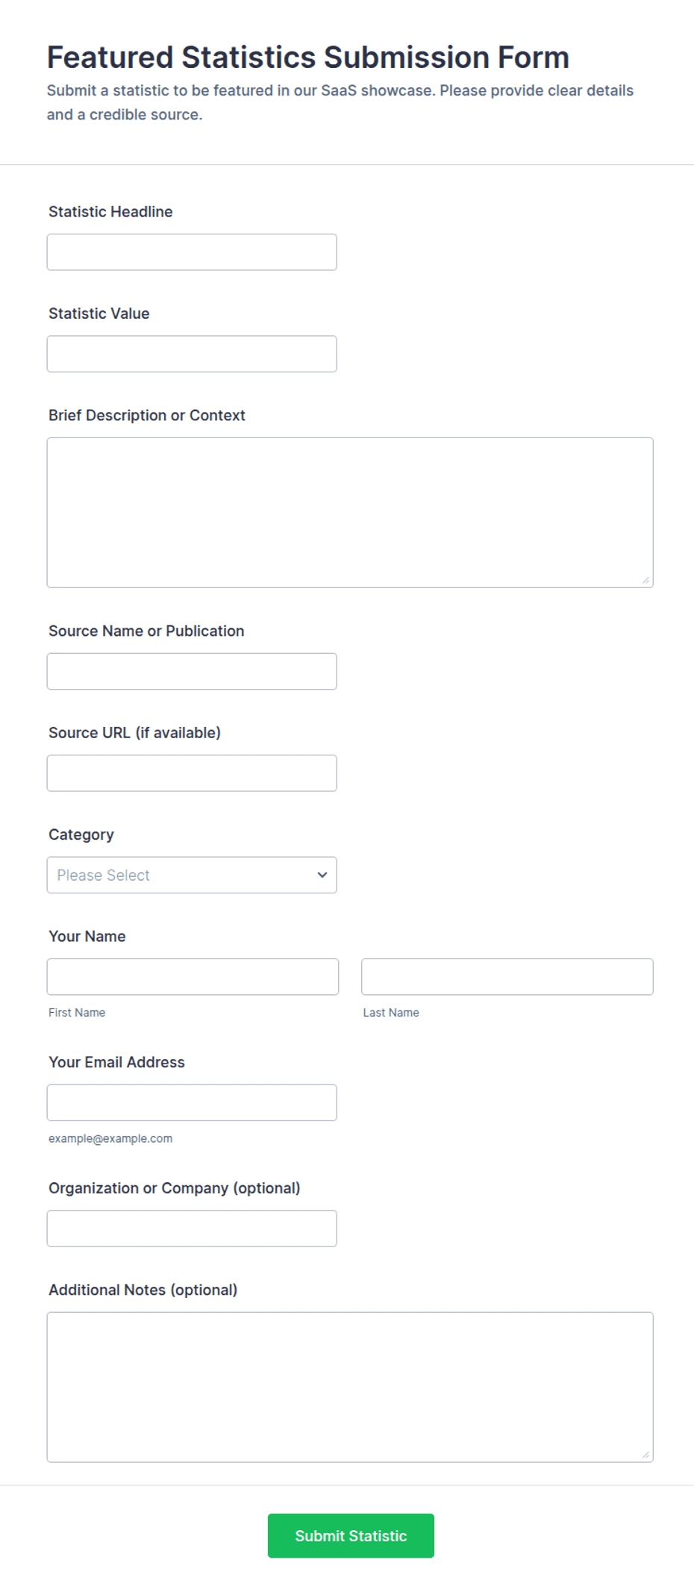
Task: Focus the Statistic Value text box
Action: (x=192, y=354)
